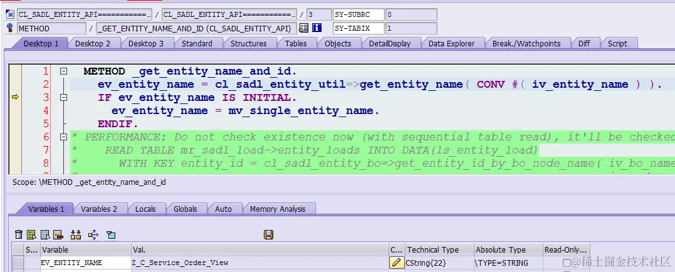
Task: Click the CString{22} technical type cell
Action: [x=439, y=263]
